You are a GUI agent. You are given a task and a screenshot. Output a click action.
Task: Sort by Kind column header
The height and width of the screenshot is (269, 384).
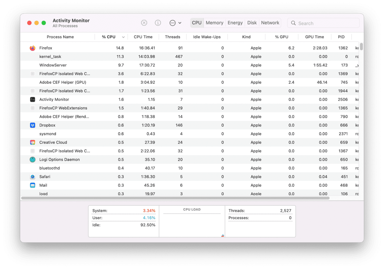coord(246,37)
